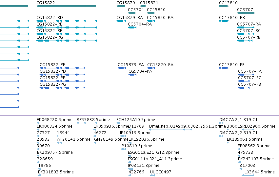Select transcript CG15822-RG
The width and height of the screenshot is (279, 177).
tap(67, 41)
